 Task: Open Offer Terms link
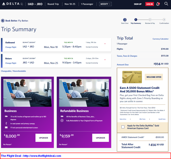click(x=142, y=119)
